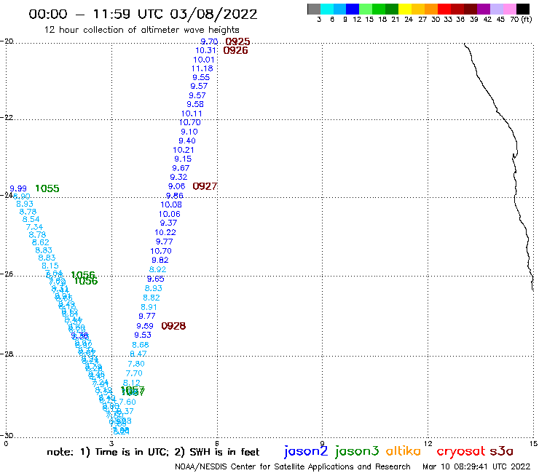Click the 9.10 wave height value

[189, 132]
